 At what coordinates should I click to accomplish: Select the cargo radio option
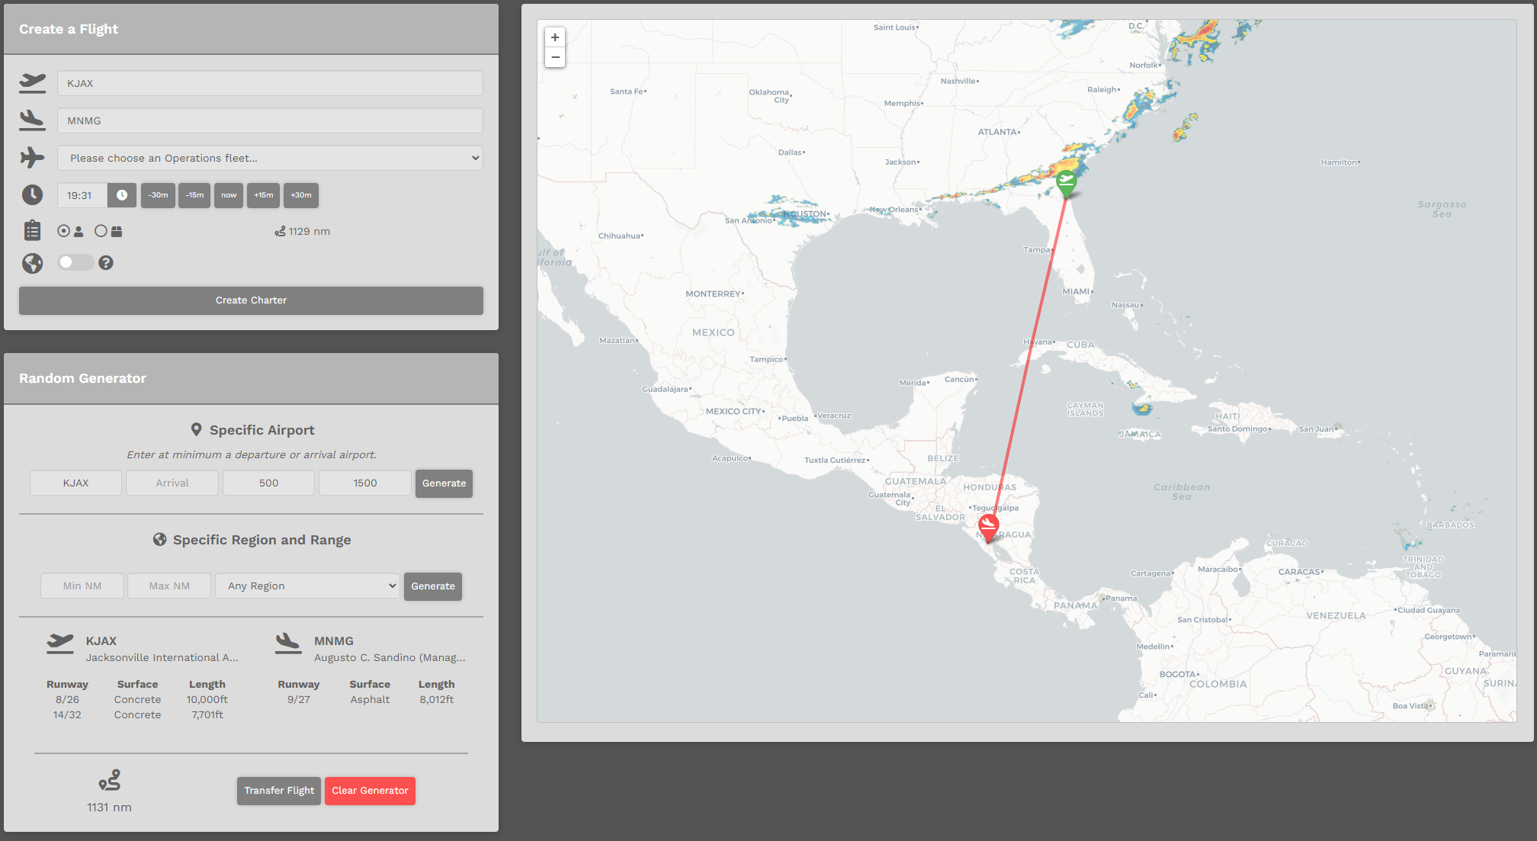click(101, 231)
